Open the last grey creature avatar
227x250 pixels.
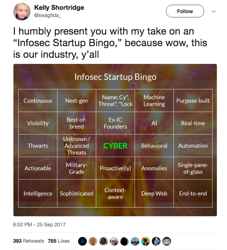click(167, 241)
